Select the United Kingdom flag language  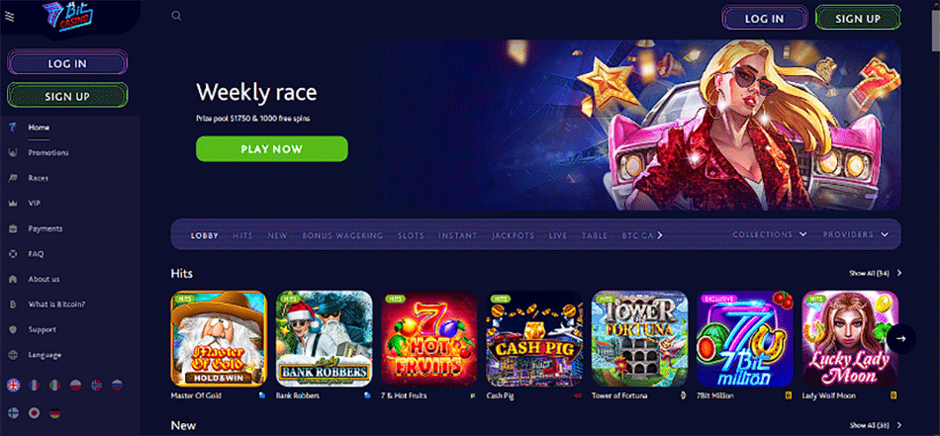click(x=13, y=386)
